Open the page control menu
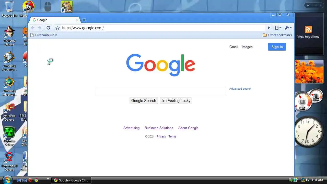Image resolution: width=327 pixels, height=184 pixels. [278, 28]
